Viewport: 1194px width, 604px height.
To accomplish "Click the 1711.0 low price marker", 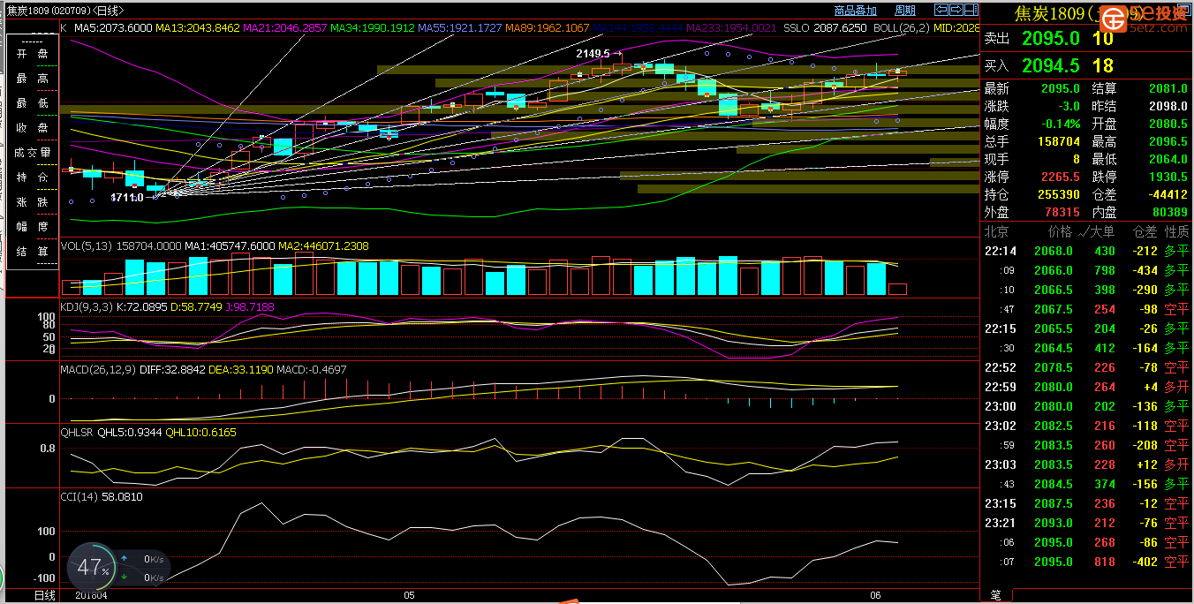I will pyautogui.click(x=127, y=198).
